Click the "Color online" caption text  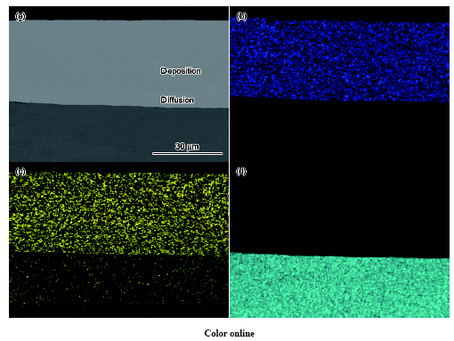(229, 333)
